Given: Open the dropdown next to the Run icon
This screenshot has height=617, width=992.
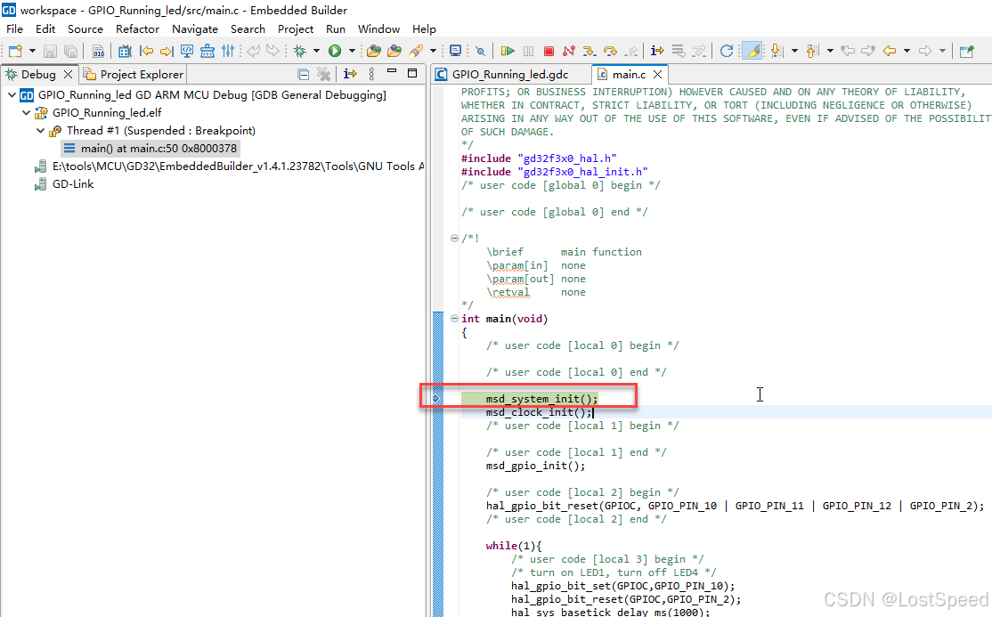Looking at the screenshot, I should (x=351, y=51).
